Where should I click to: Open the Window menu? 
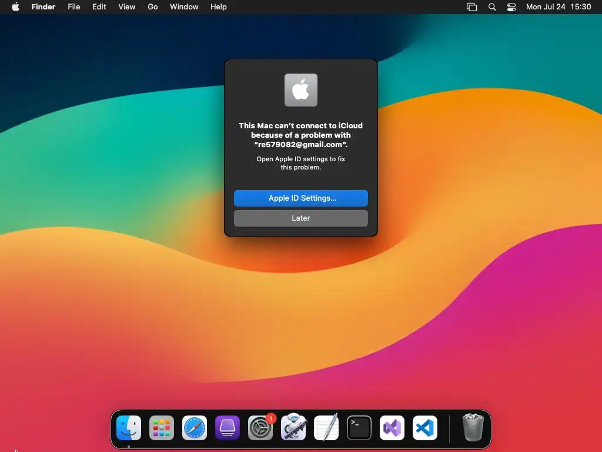point(184,7)
